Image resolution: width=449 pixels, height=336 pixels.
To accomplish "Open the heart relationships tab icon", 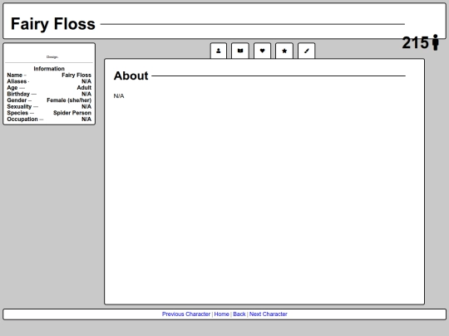I will coord(262,51).
